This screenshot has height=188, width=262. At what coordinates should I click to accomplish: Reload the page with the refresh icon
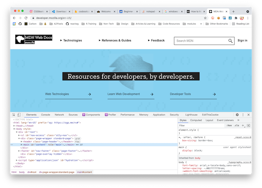point(26,18)
